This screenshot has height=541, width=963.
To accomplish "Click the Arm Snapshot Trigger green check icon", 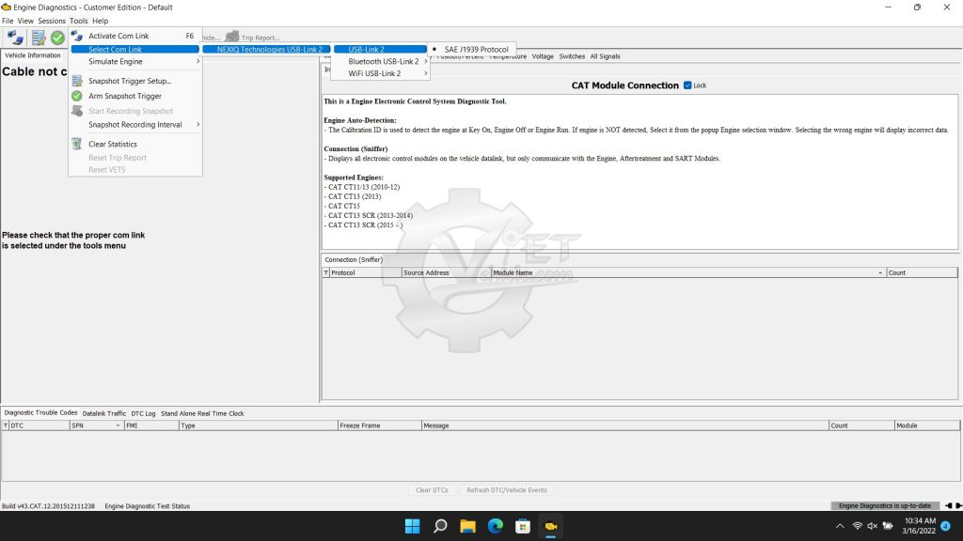I will click(x=78, y=95).
